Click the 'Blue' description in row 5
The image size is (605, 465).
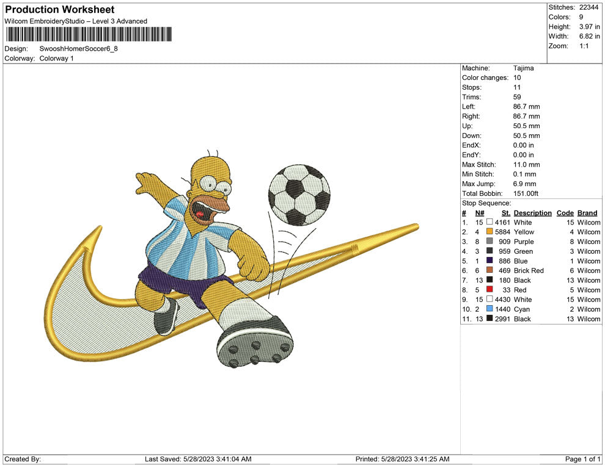coord(521,261)
